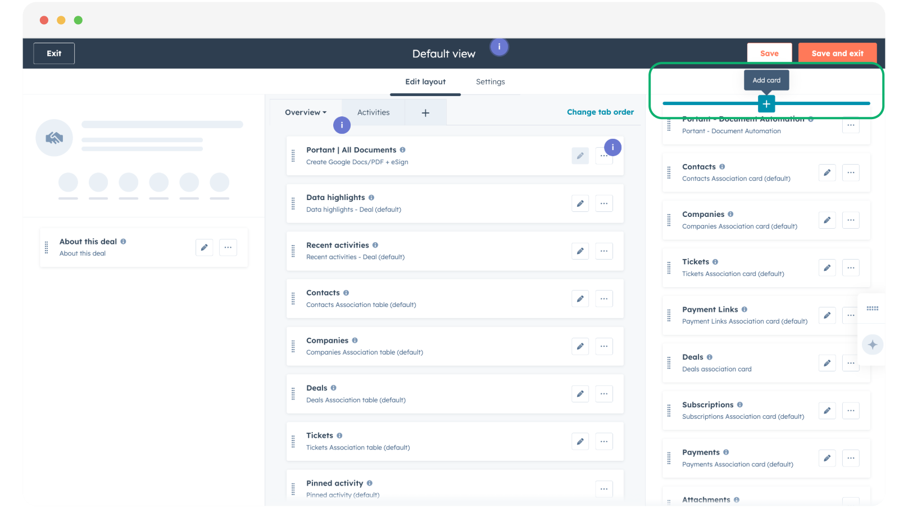Open more options for Pinned activity card

(x=603, y=489)
